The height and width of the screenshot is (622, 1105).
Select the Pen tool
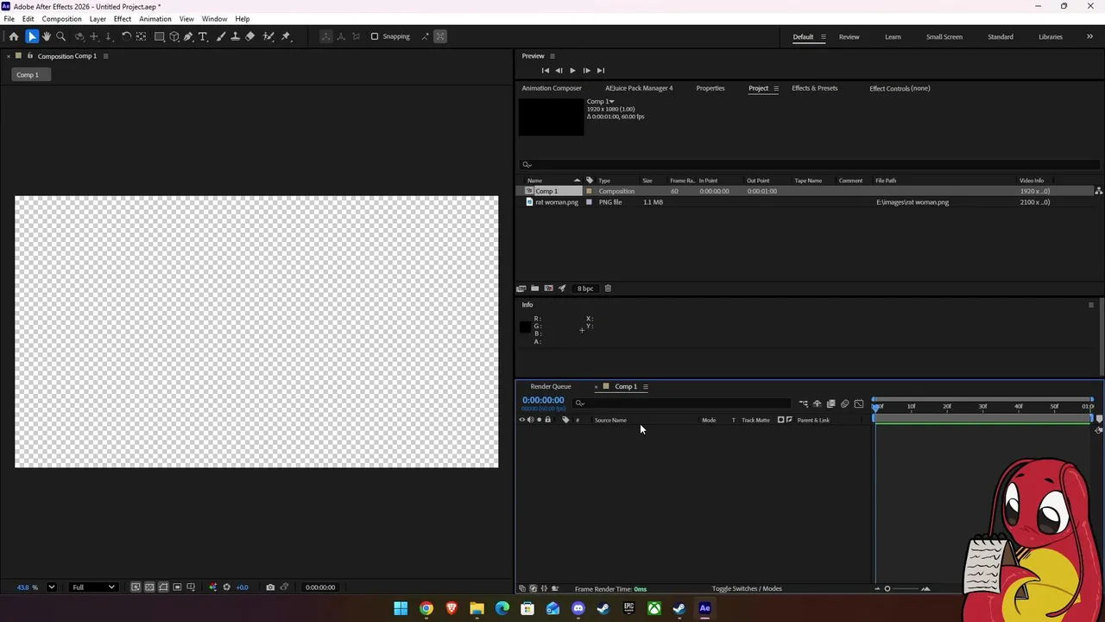(188, 36)
